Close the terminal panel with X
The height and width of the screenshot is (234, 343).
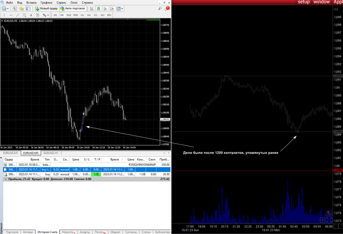click(x=1, y=158)
